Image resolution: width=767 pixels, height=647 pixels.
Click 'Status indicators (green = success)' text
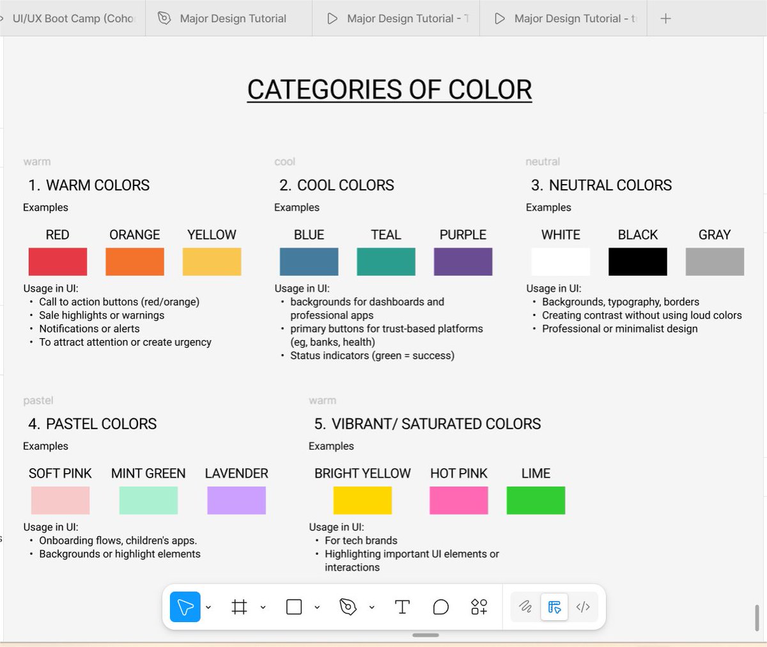(x=373, y=355)
